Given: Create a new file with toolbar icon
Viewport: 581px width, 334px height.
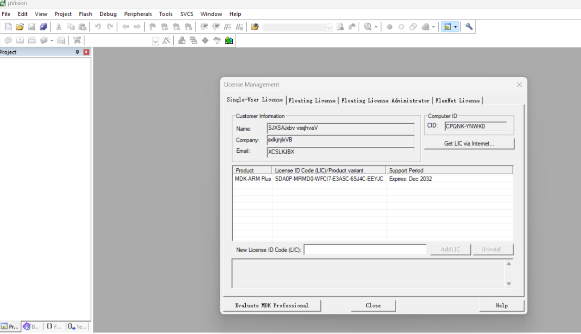Looking at the screenshot, I should coord(8,27).
